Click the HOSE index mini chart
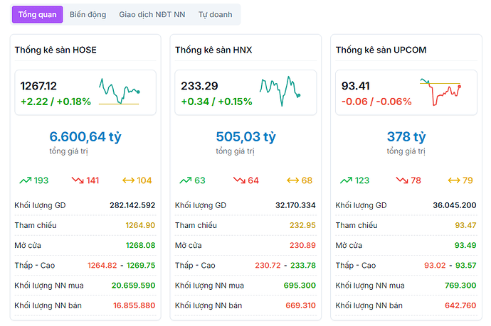 [x=120, y=91]
